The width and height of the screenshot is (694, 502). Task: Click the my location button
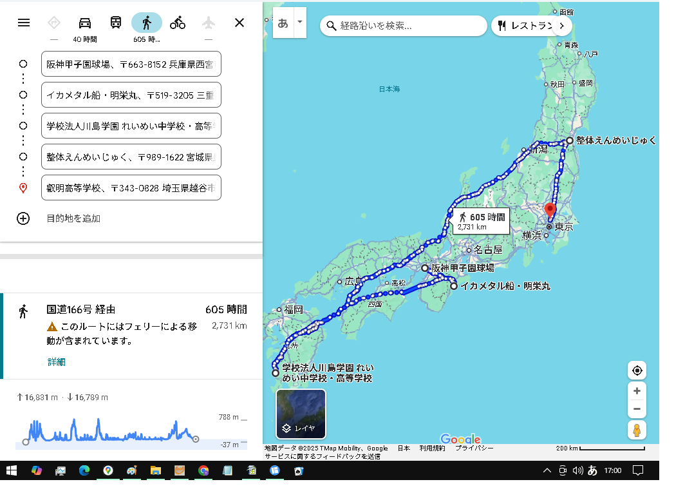[637, 371]
